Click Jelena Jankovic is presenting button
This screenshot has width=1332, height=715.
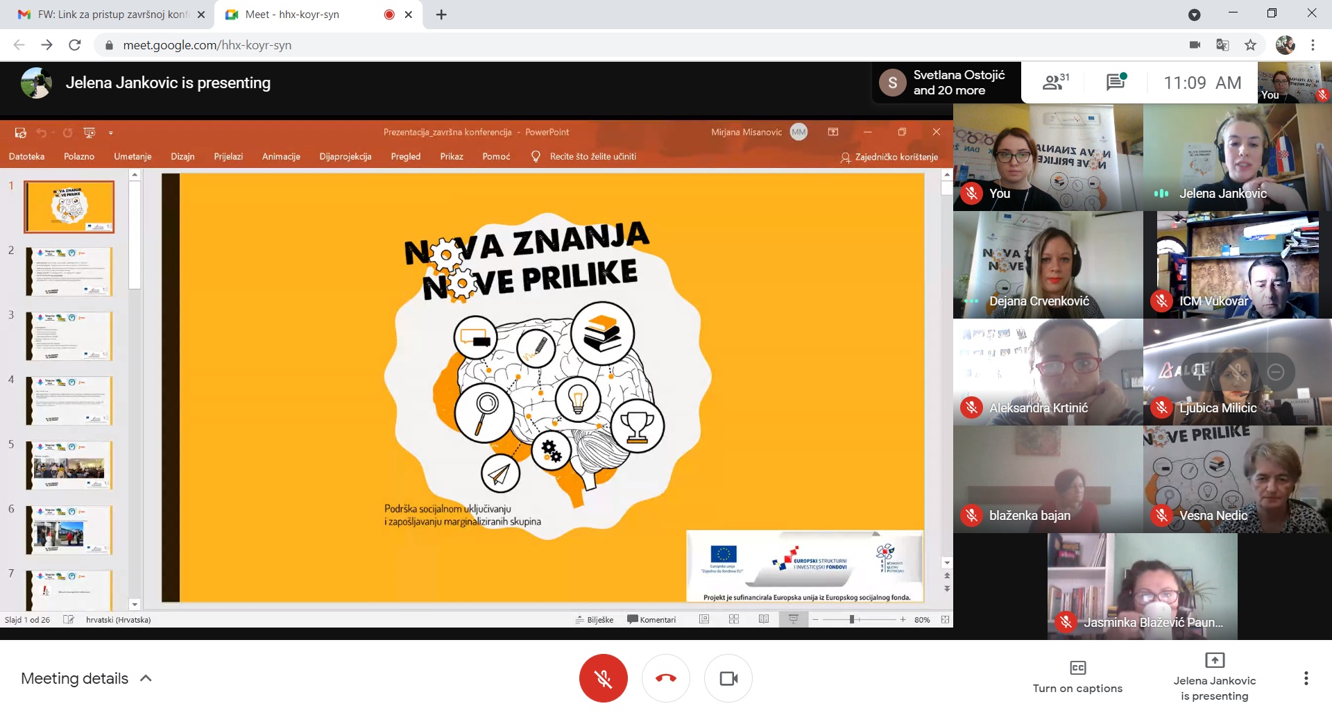(x=1214, y=677)
